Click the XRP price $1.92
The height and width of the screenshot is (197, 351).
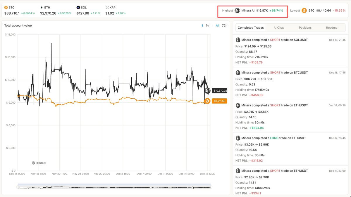[x=110, y=13]
